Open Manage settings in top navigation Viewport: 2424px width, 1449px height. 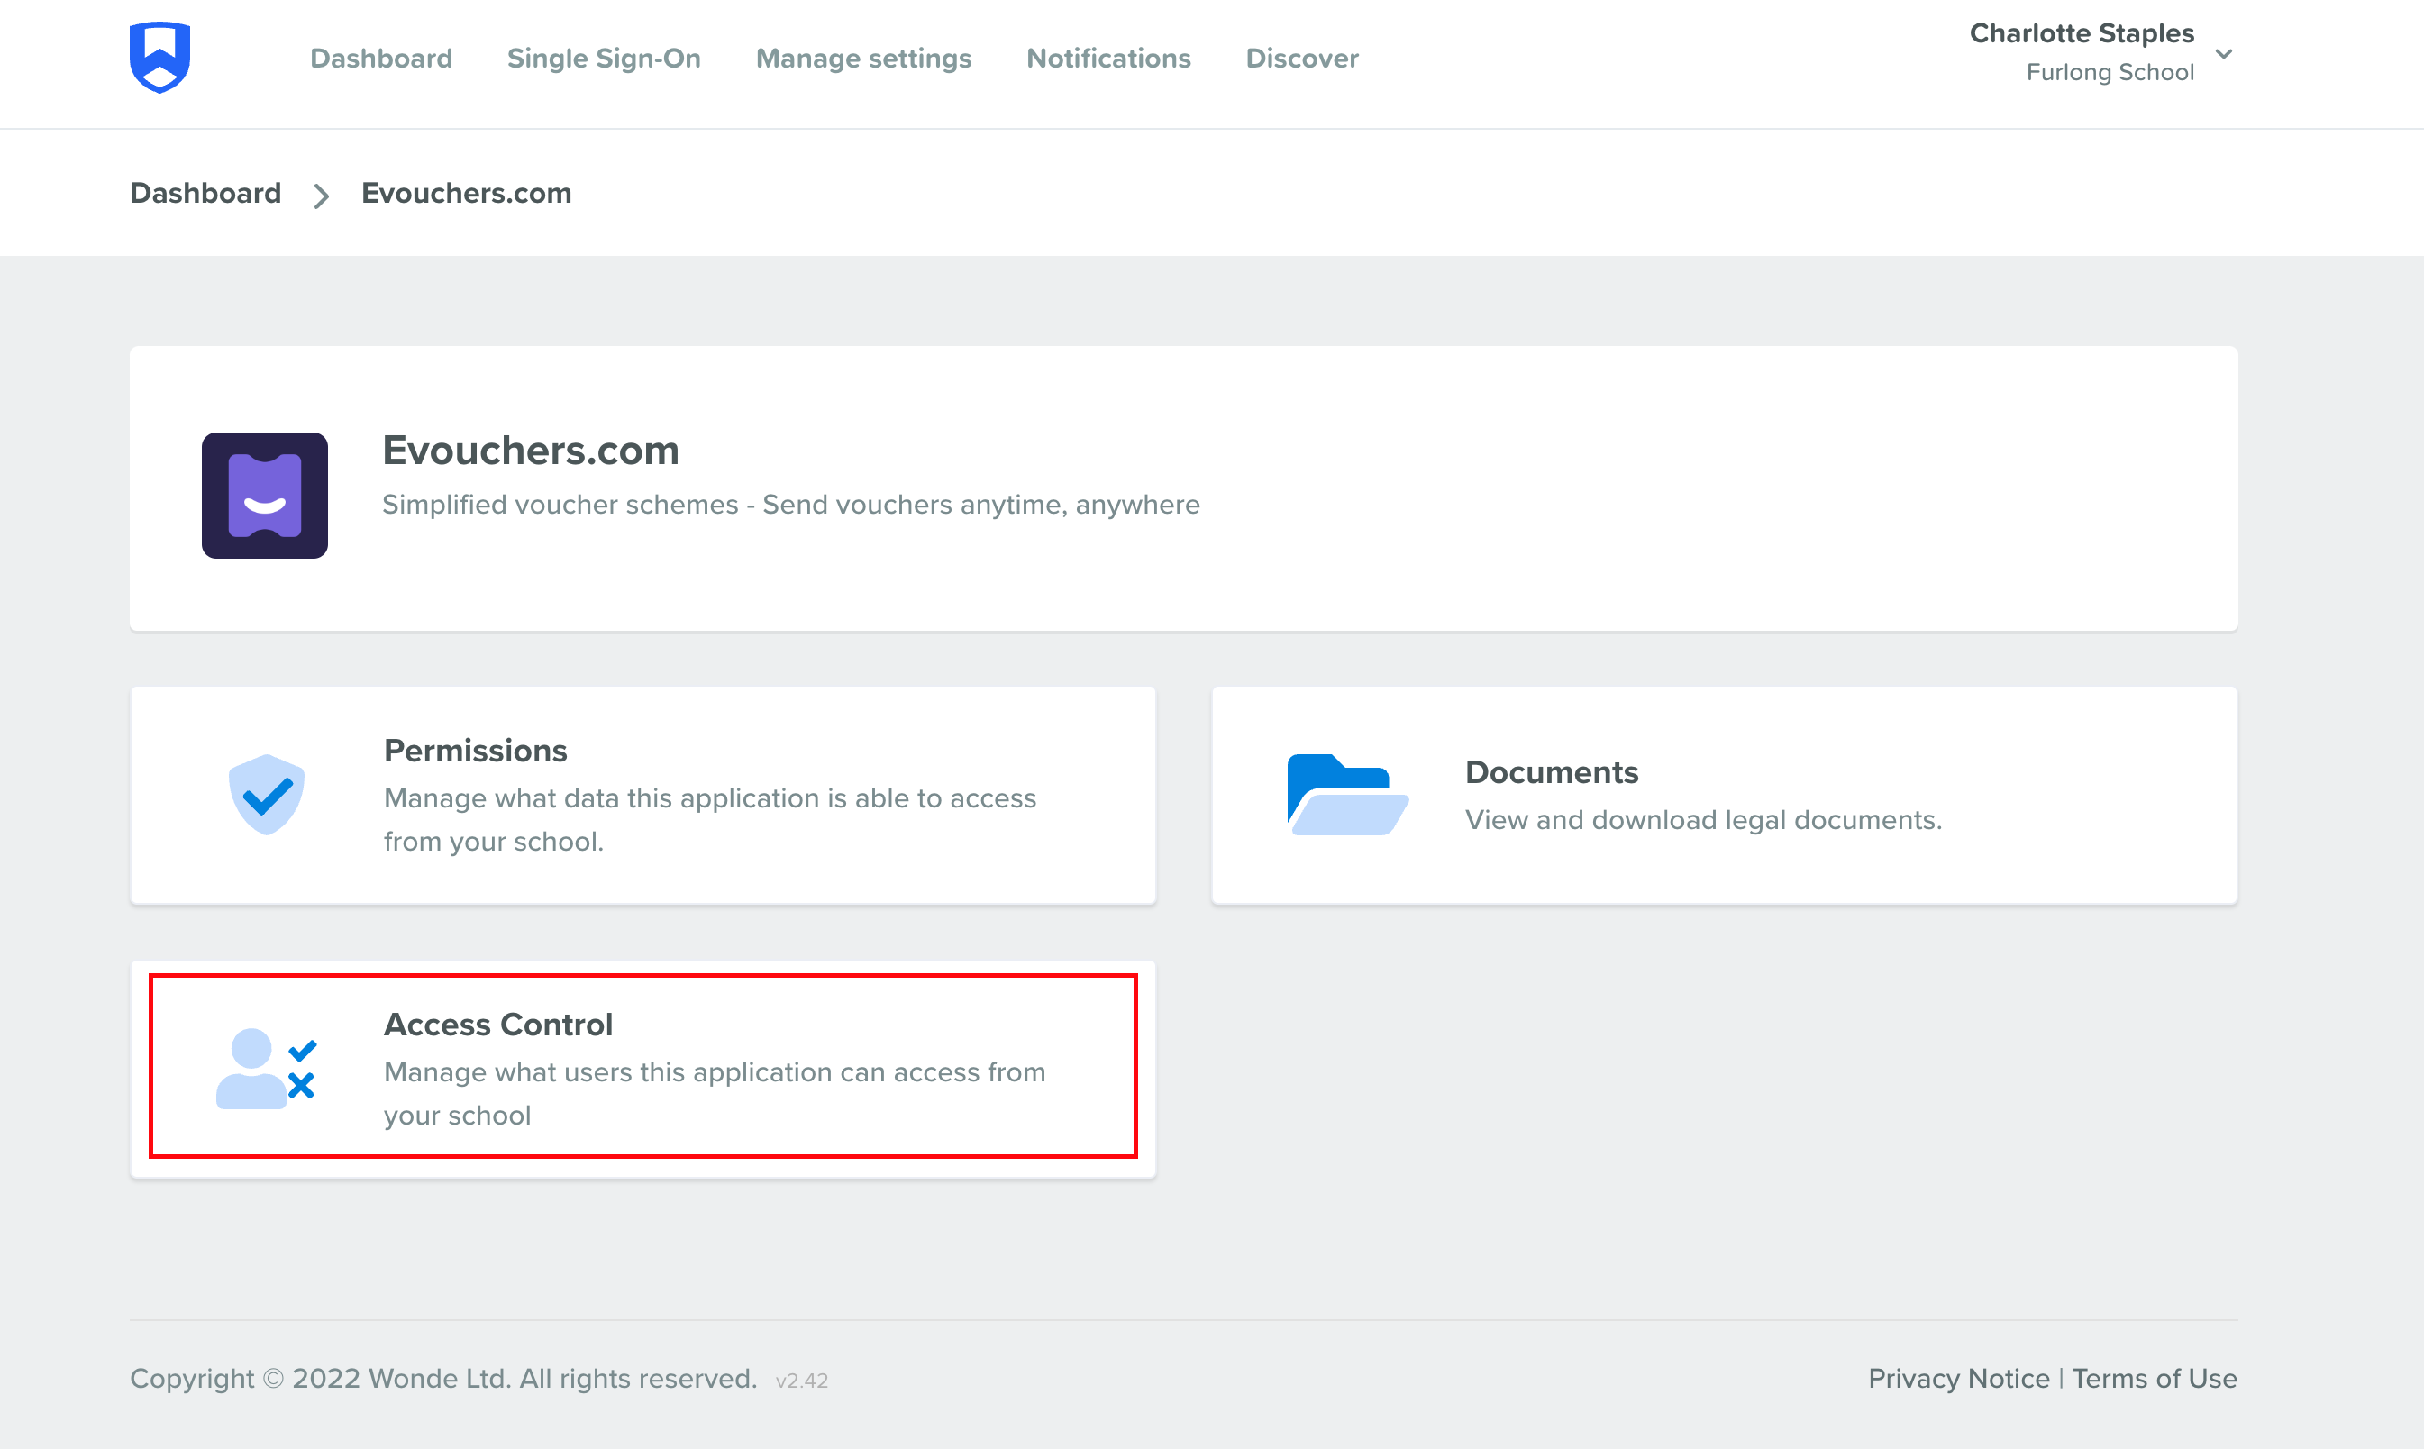click(x=863, y=59)
